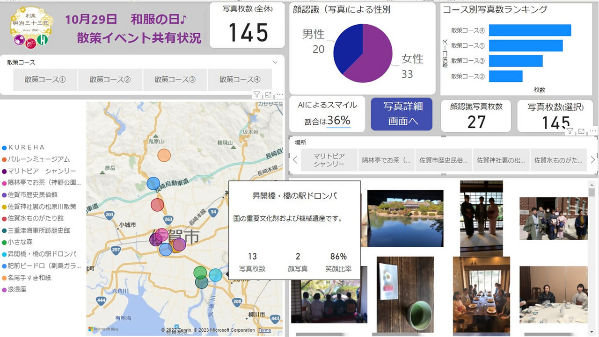Select マリトピア シャンリー place tile
The width and height of the screenshot is (599, 337).
coord(329,160)
